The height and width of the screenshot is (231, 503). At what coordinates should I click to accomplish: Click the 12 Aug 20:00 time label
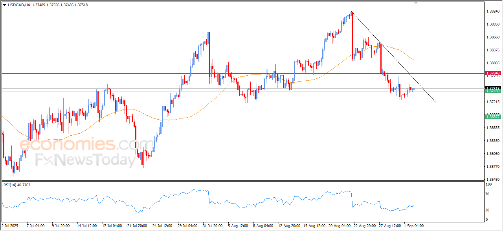point(288,226)
